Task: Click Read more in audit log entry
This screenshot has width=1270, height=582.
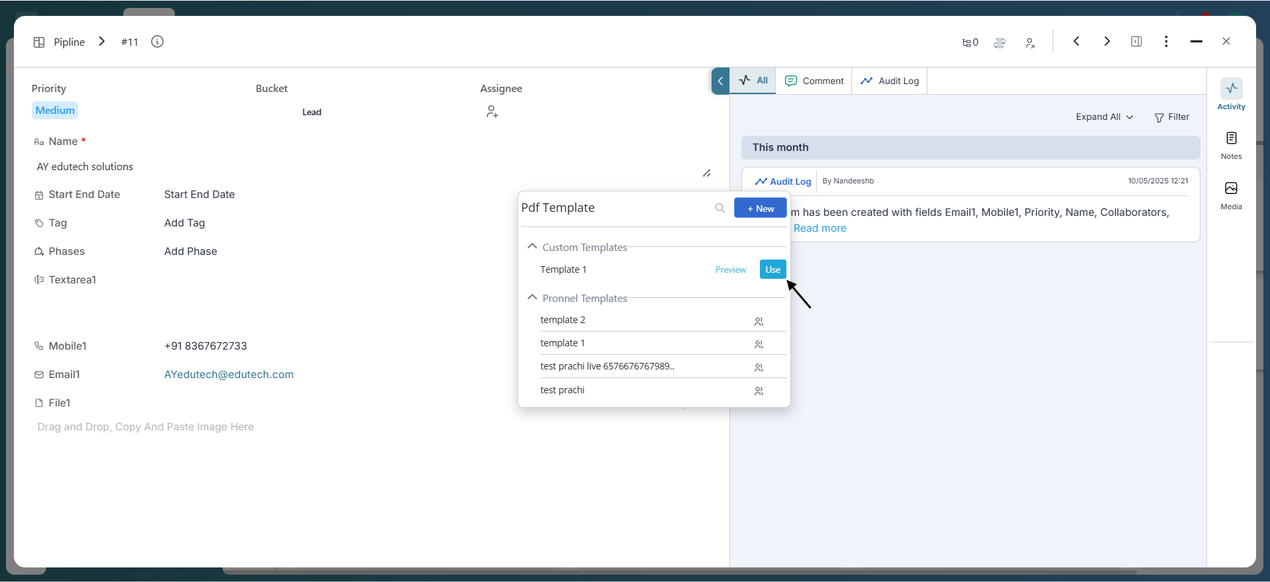Action: 820,228
